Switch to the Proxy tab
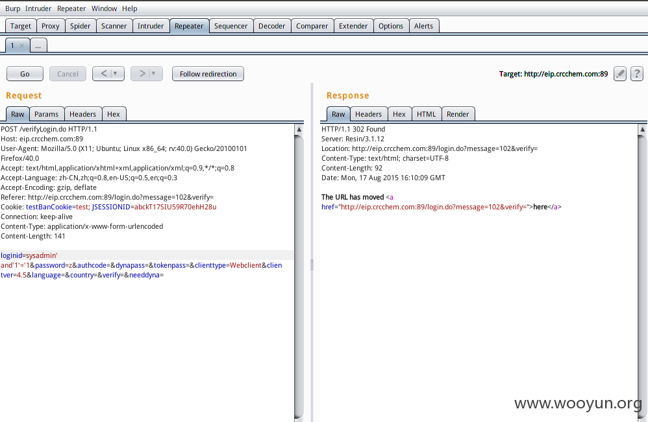 (51, 26)
